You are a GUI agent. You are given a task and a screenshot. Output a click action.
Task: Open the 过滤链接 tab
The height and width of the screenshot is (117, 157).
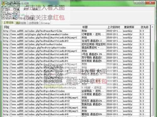click(34, 23)
